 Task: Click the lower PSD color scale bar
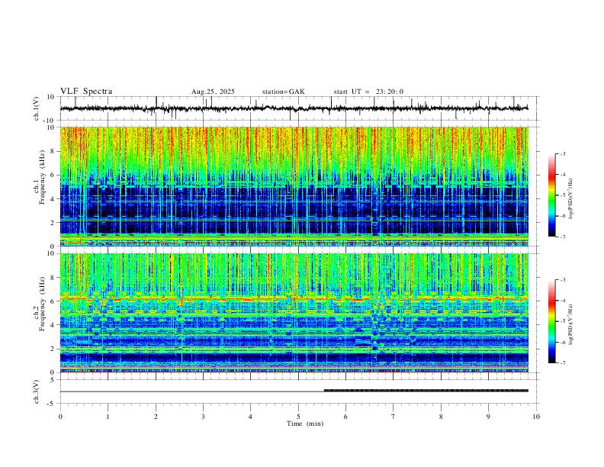click(x=551, y=321)
